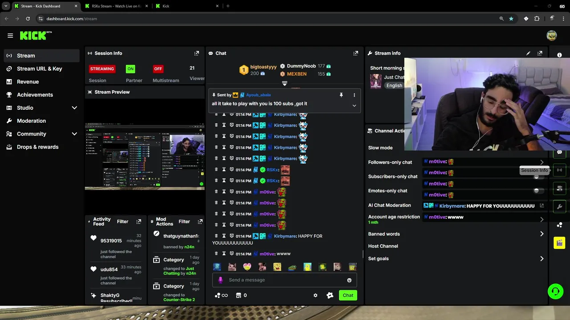Screen dimensions: 570x320
Task: Open AI Chat Moderation external icon
Action: pos(541,205)
